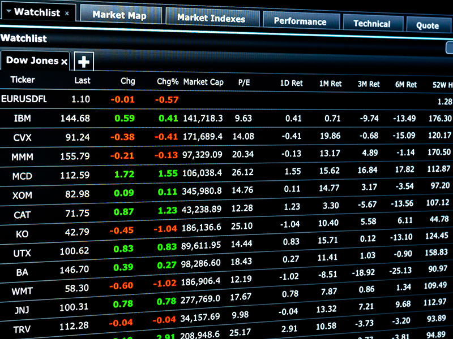The image size is (453, 339).
Task: Click XOM market cap 345,980.8
Action: pyautogui.click(x=202, y=191)
